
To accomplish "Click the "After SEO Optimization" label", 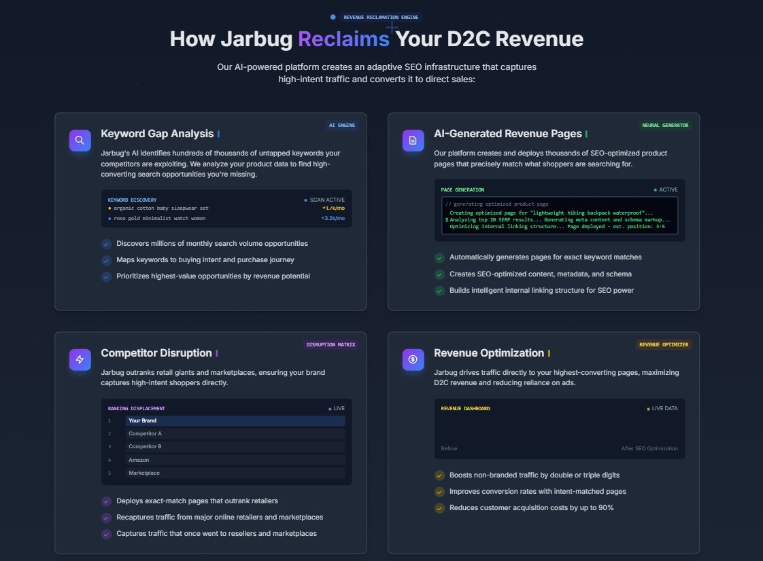I will 649,448.
